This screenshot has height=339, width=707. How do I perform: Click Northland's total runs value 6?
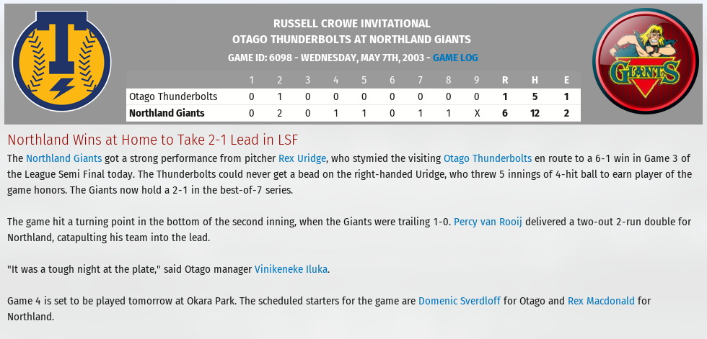pyautogui.click(x=505, y=113)
